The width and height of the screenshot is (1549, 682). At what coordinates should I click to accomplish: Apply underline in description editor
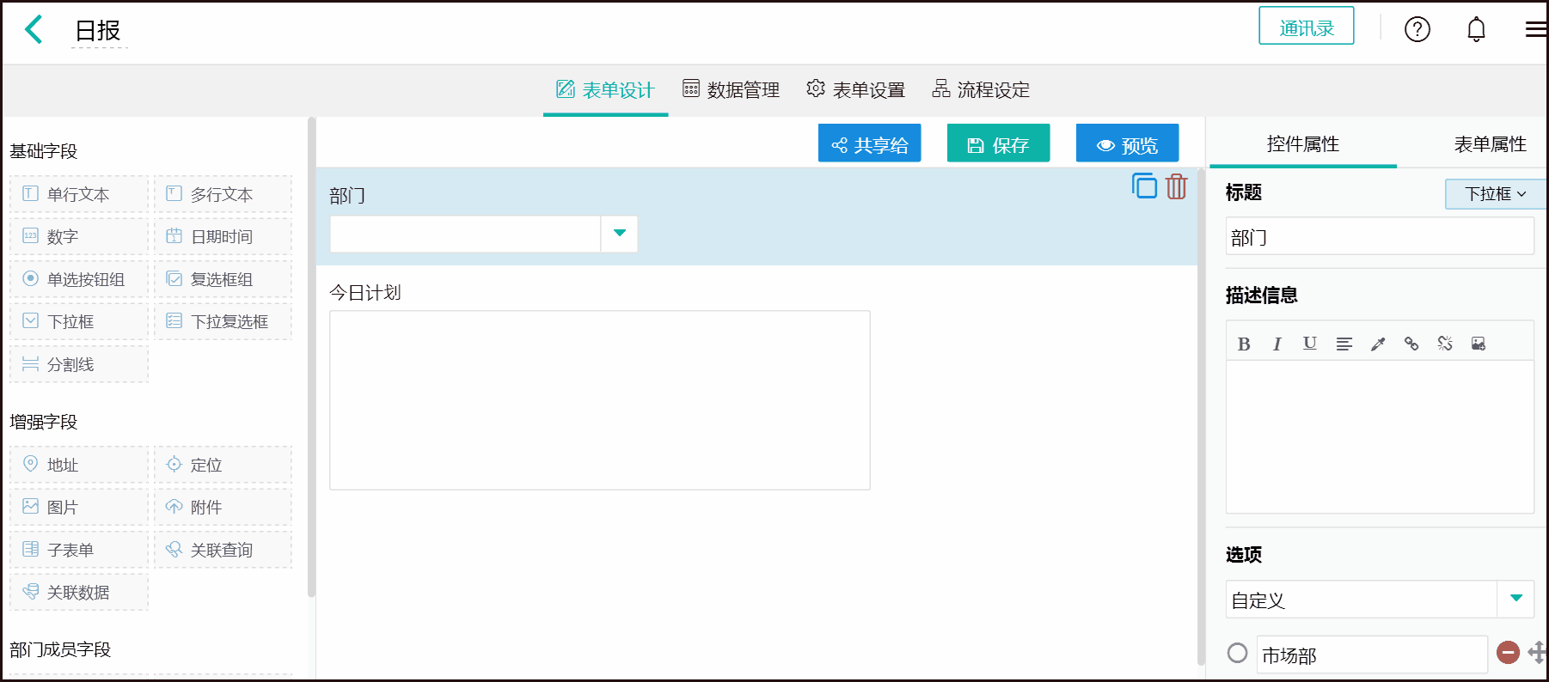1309,344
